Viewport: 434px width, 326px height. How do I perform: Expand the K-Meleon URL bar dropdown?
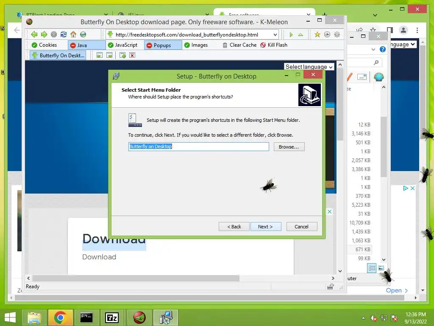click(275, 35)
